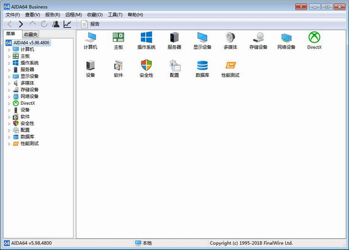Open the 帮助(H) menu
349x250 pixels.
pyautogui.click(x=135, y=15)
